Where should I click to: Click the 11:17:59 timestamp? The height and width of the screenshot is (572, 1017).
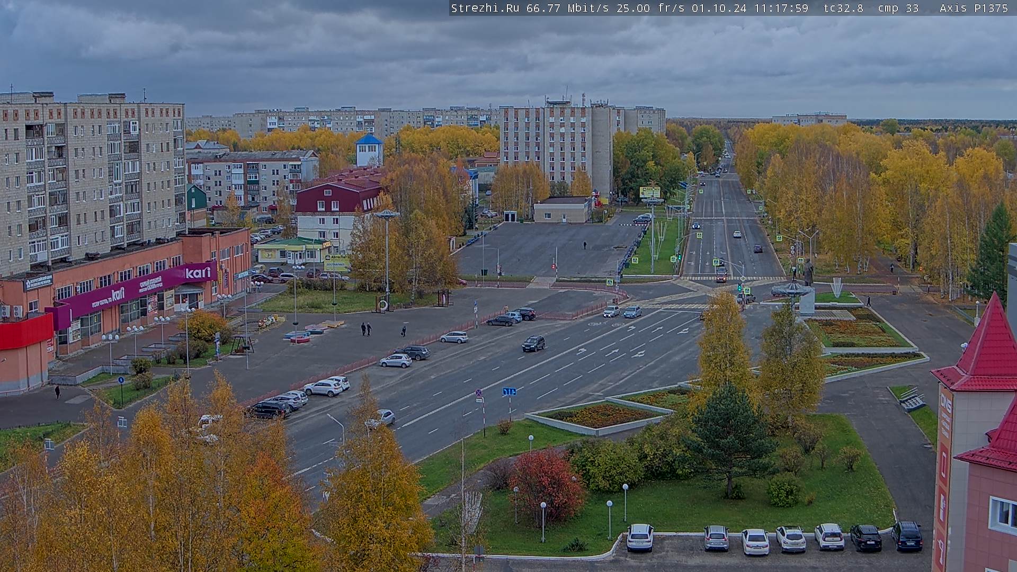coord(781,8)
